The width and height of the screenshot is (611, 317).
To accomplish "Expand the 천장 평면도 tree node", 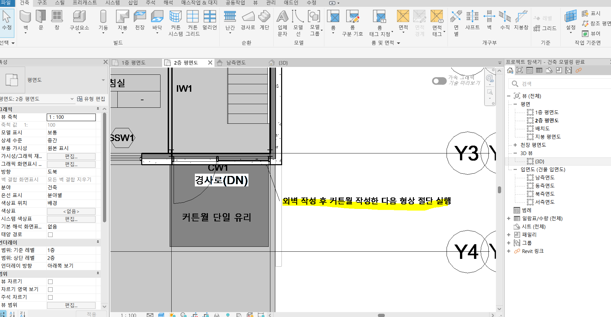I will tap(515, 145).
